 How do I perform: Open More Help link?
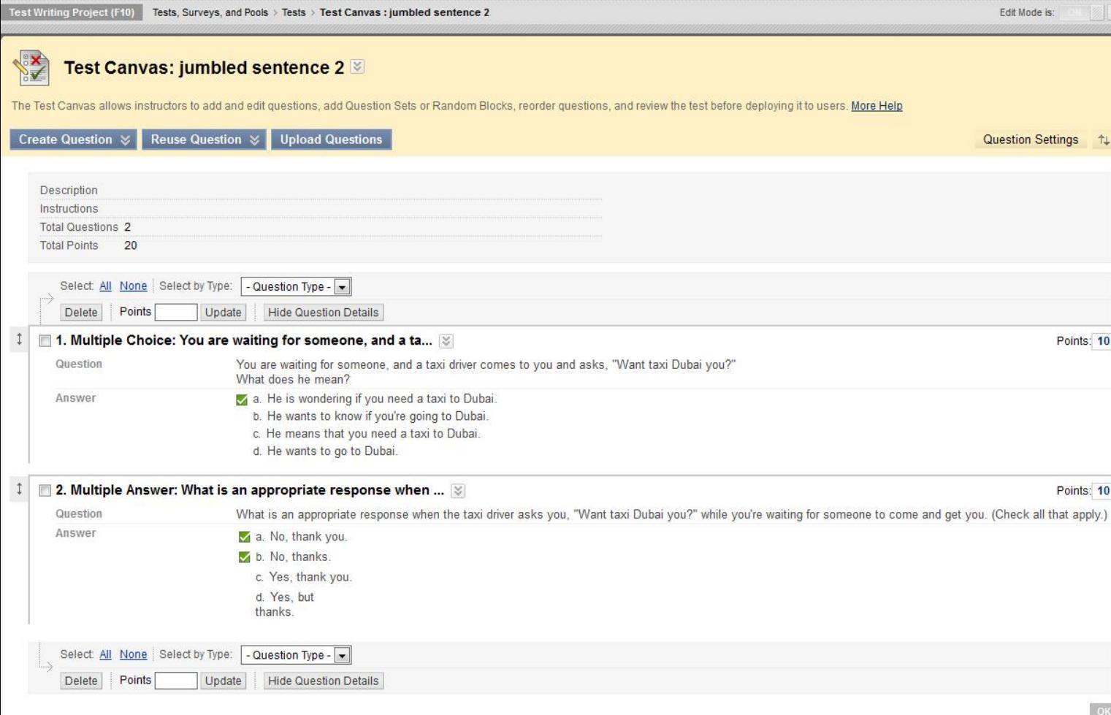point(877,106)
